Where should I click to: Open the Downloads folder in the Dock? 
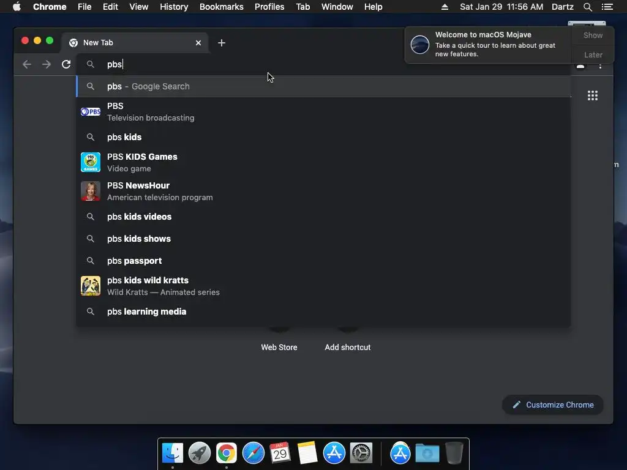[x=427, y=453]
